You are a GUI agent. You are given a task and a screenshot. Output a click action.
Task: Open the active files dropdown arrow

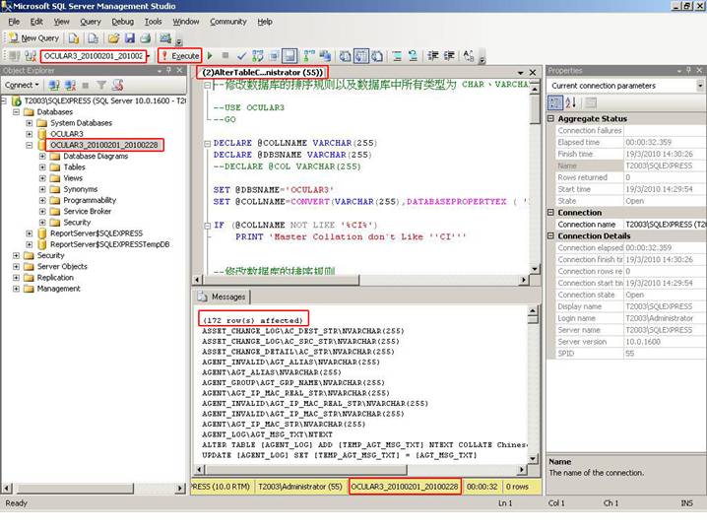[520, 73]
